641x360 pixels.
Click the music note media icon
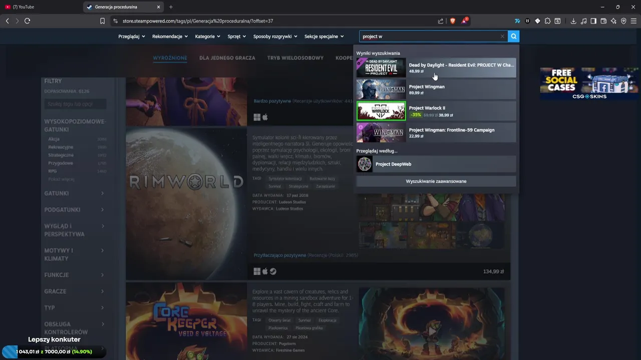(x=583, y=21)
